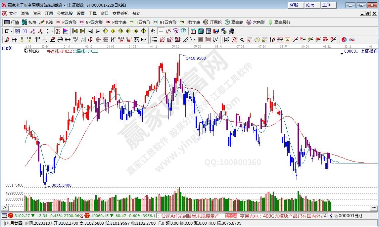This screenshot has height=227, width=379.
Task: Click the 论坛 forum button
Action: coord(310,5)
